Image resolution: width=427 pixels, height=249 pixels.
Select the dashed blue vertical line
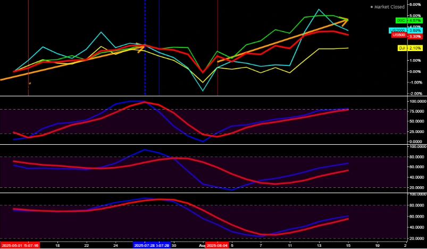(x=145, y=48)
